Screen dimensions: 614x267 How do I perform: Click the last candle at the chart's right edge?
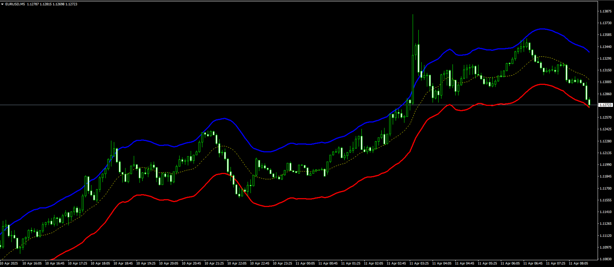[589, 102]
